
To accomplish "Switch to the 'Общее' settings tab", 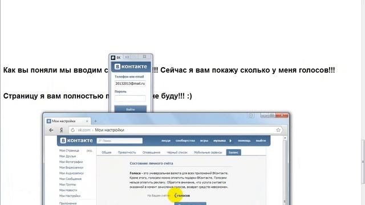I will pyautogui.click(x=107, y=153).
